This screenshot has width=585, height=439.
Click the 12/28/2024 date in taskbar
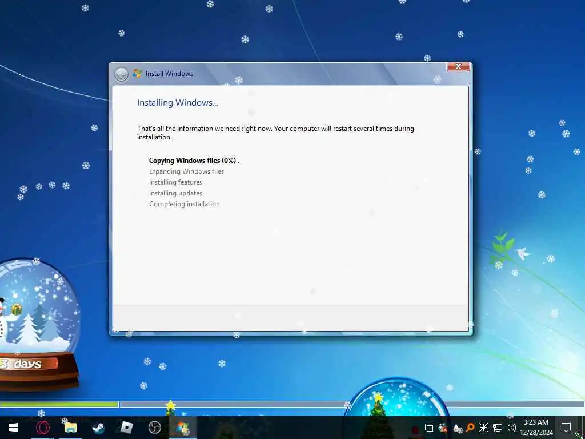point(536,433)
